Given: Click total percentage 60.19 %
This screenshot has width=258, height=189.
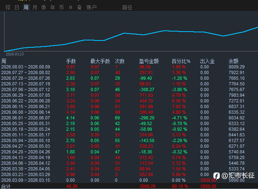Looking at the screenshot, I should (180, 186).
